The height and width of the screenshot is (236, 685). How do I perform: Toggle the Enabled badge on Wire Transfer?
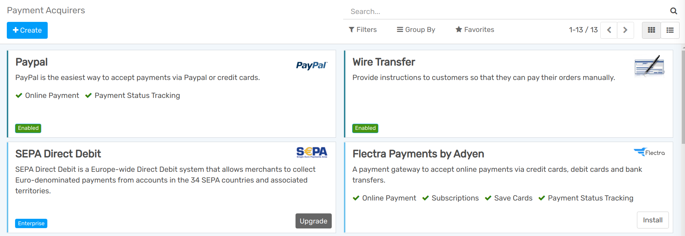tap(365, 128)
